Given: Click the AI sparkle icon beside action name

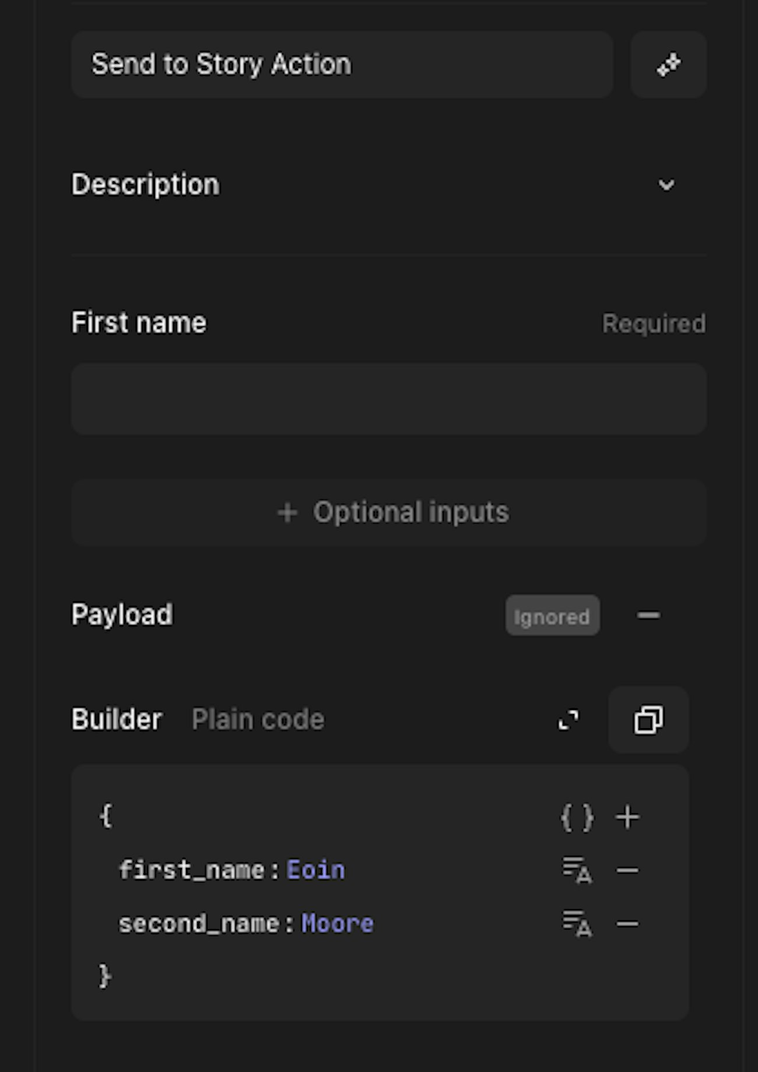Looking at the screenshot, I should point(668,65).
